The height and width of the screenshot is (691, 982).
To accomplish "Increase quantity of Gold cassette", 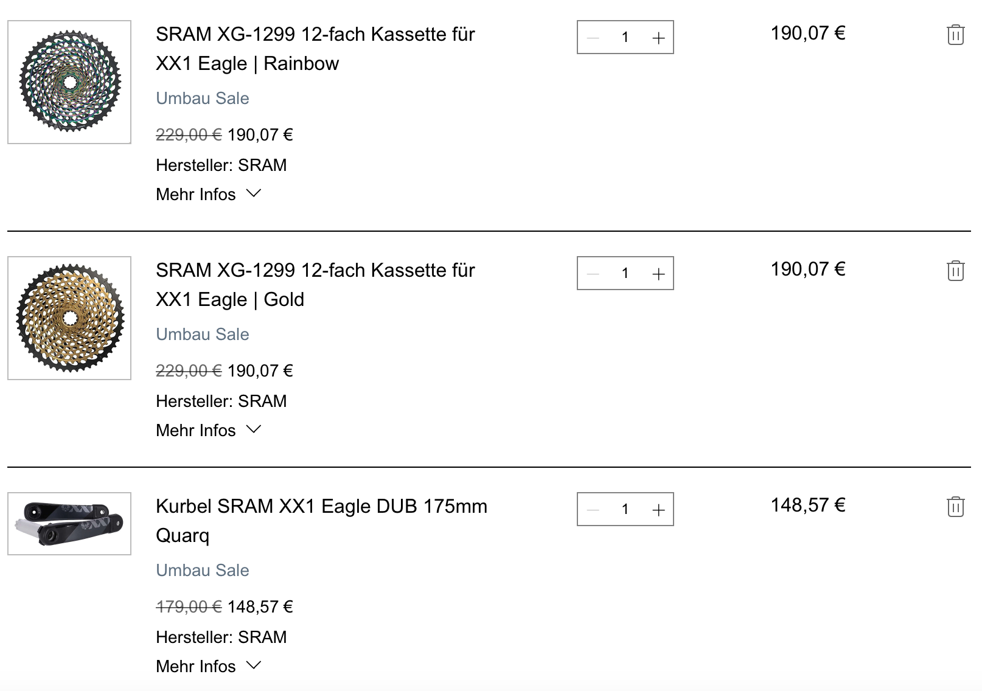I will click(x=658, y=274).
